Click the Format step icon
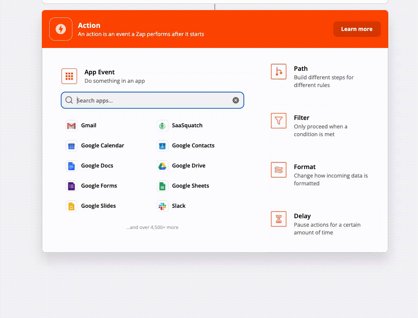The height and width of the screenshot is (318, 418). [x=279, y=169]
